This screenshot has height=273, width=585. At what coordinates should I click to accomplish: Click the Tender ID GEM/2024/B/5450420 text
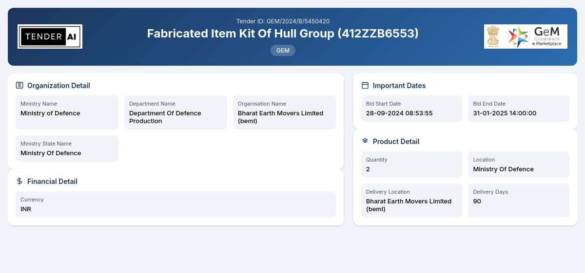[283, 21]
